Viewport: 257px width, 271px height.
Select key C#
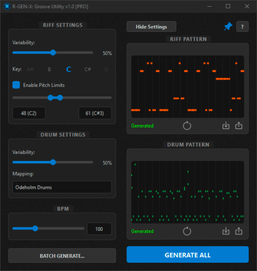[x=87, y=69]
